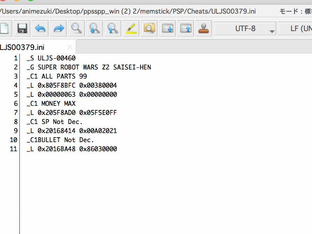Image resolution: width=312 pixels, height=234 pixels.
Task: Open the mode selector at top right
Action: coord(295,11)
